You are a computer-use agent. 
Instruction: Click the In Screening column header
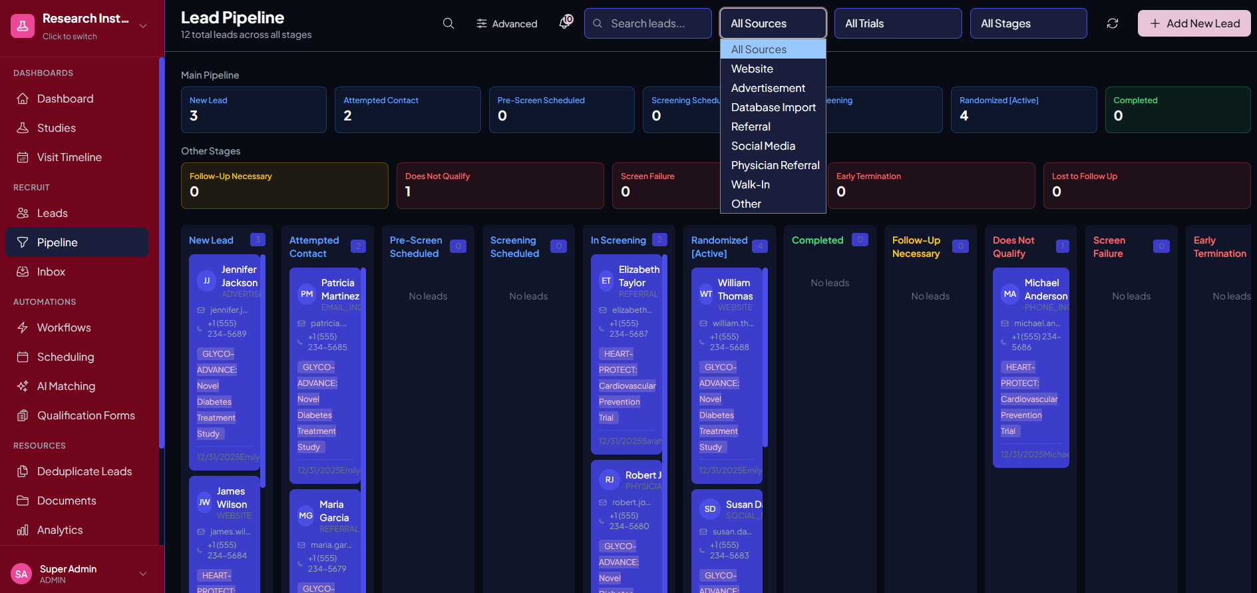(x=618, y=240)
